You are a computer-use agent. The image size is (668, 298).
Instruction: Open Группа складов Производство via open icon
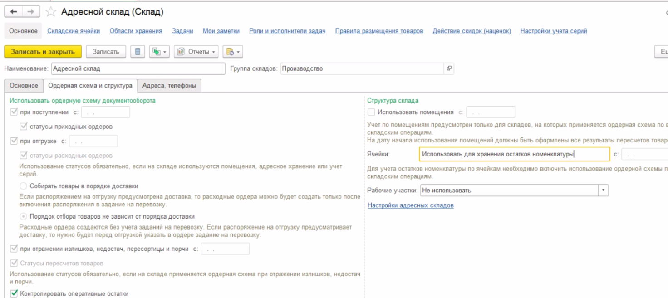pos(449,68)
